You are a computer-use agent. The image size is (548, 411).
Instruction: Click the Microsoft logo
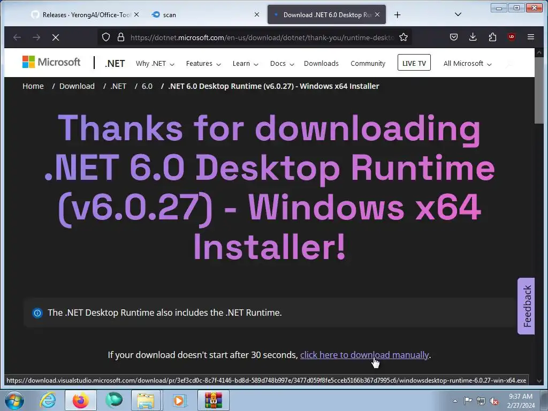(x=51, y=62)
